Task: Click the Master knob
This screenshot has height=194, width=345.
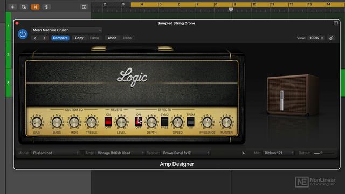Action: click(x=226, y=122)
